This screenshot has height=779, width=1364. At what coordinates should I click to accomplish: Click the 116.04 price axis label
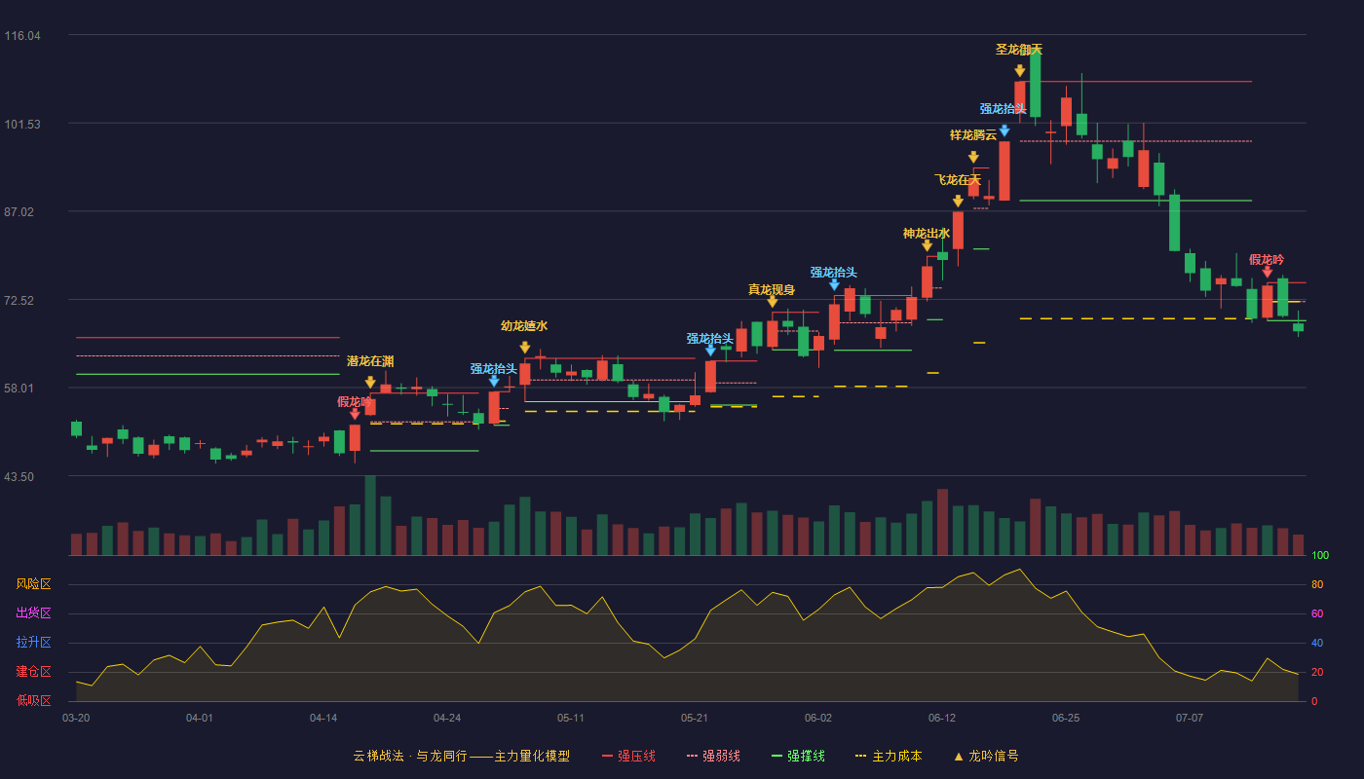(x=22, y=36)
